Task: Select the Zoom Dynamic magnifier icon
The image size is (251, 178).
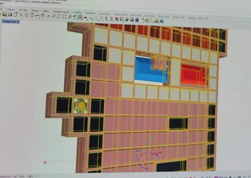Action: point(54,16)
